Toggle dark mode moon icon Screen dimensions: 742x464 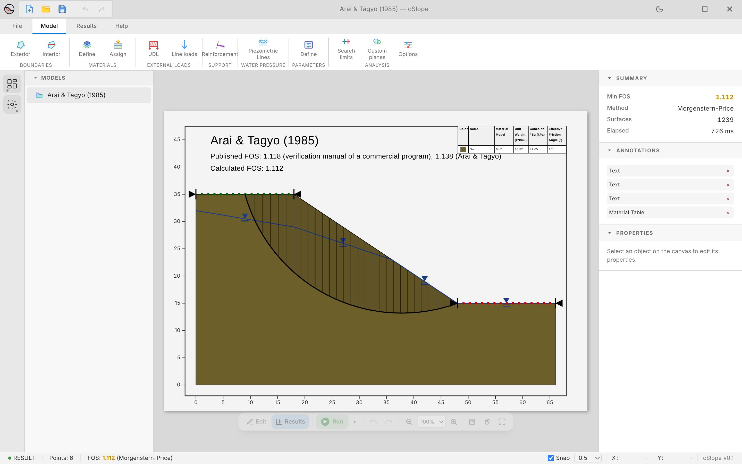click(660, 9)
